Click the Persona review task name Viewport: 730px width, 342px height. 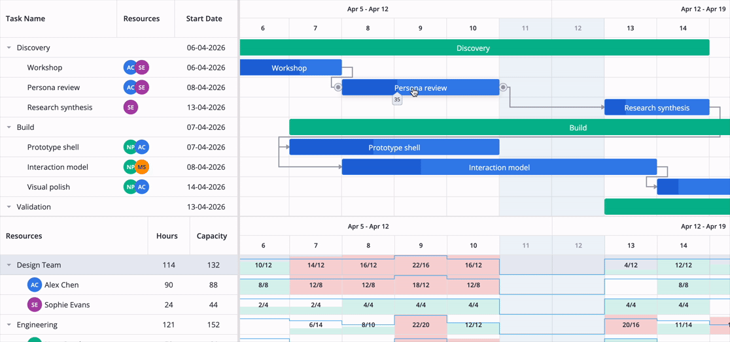coord(54,87)
